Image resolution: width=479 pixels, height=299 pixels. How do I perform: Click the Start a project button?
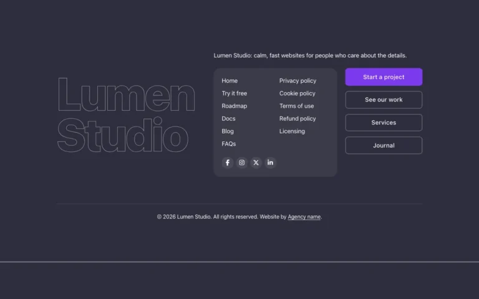(384, 77)
